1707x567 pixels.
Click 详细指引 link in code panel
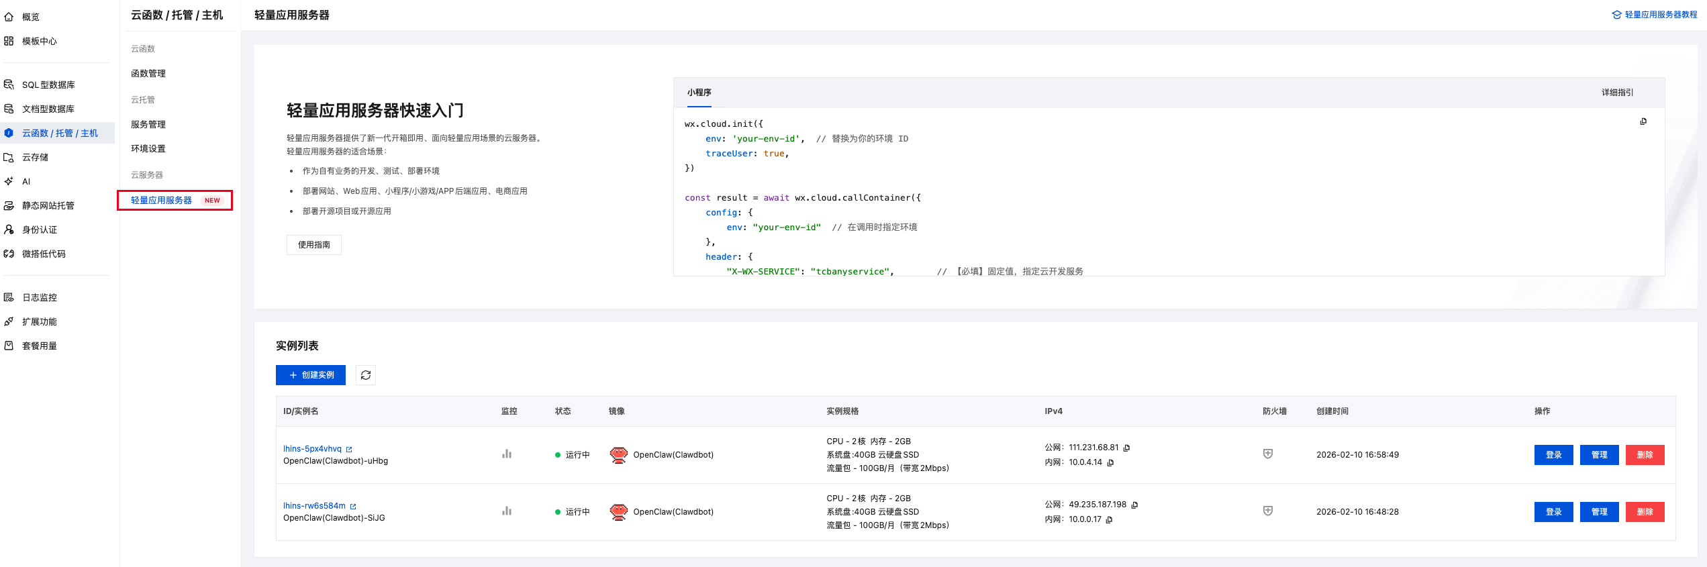(1617, 93)
